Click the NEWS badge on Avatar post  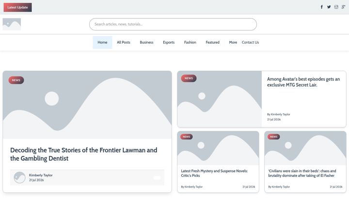[189, 78]
